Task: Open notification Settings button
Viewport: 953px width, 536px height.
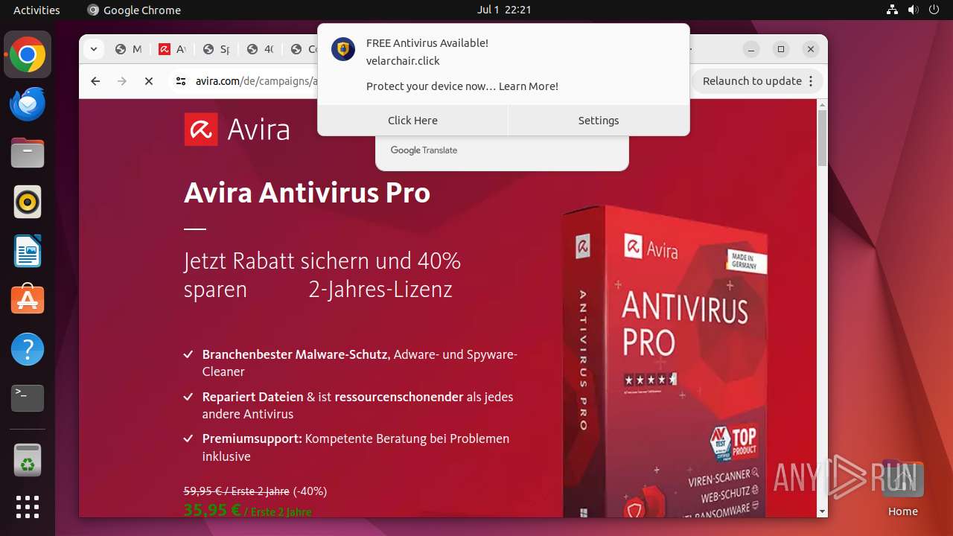Action: (x=599, y=121)
